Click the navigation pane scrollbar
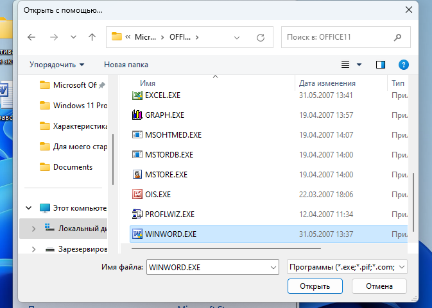432x308 pixels. 113,159
